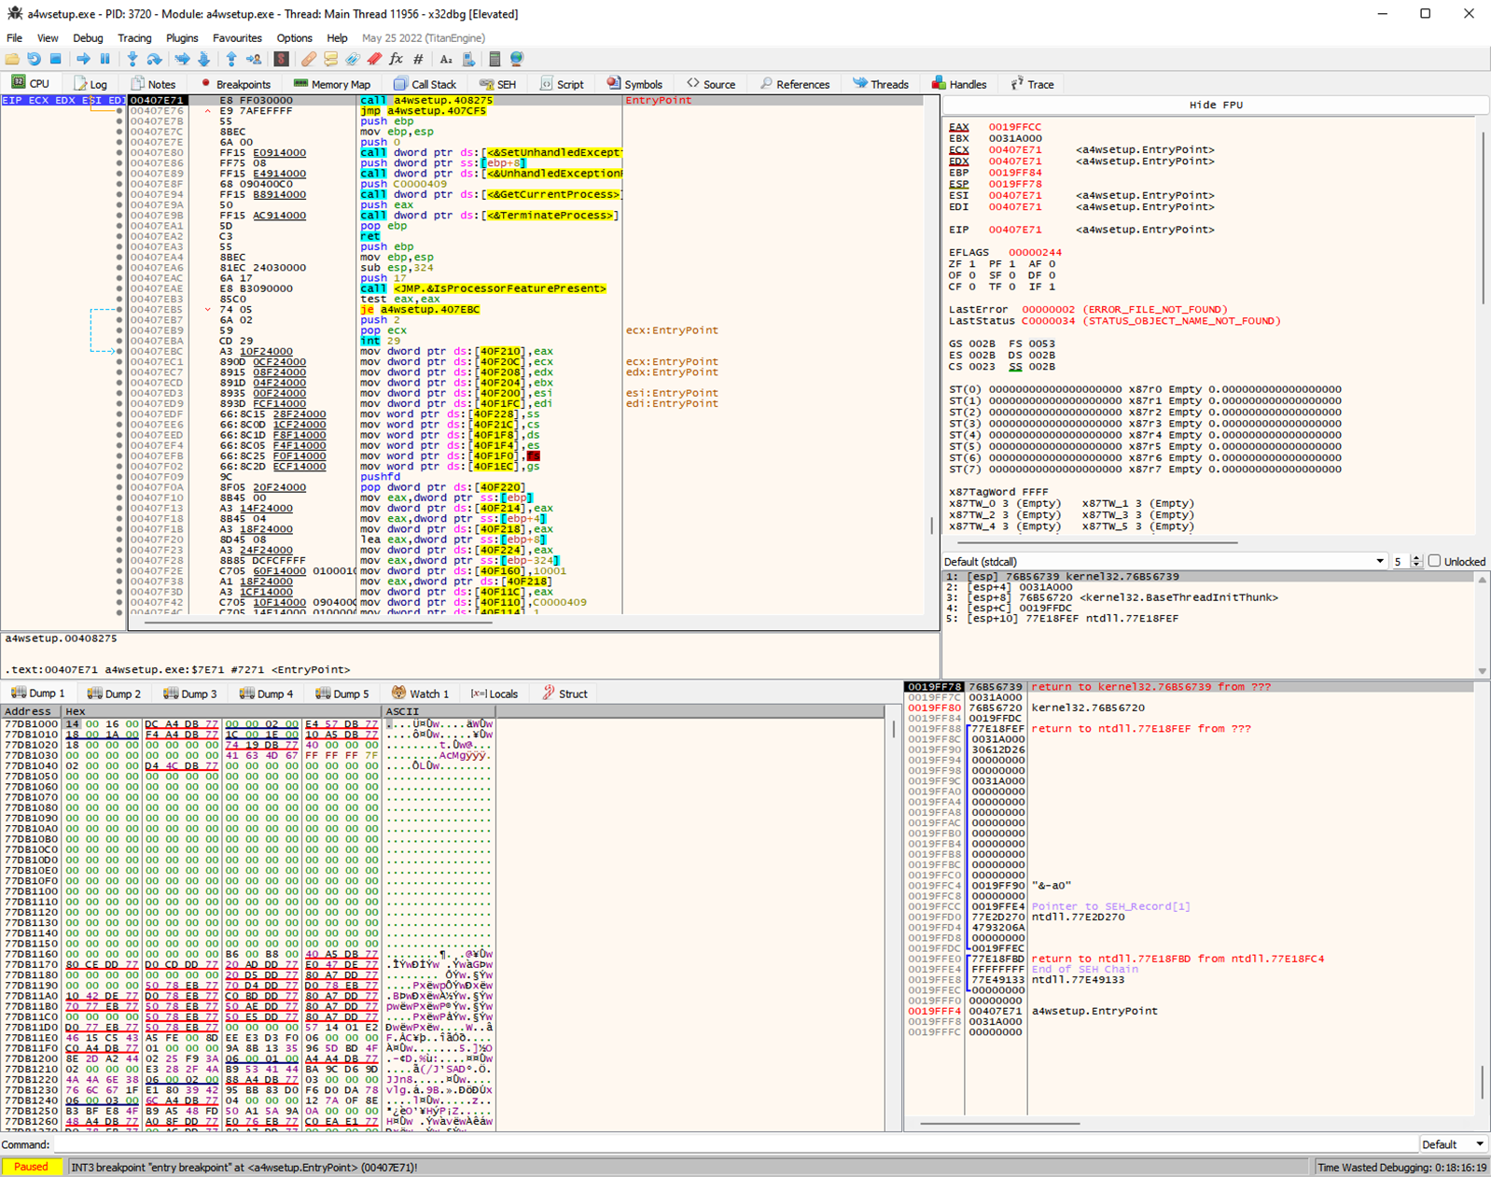Open Functions via the fx icon
1491x1177 pixels.
(396, 59)
